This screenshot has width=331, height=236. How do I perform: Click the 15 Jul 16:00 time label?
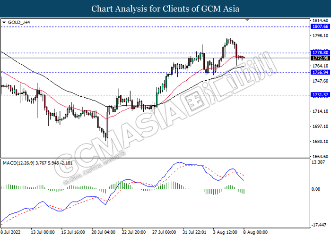point(73,232)
